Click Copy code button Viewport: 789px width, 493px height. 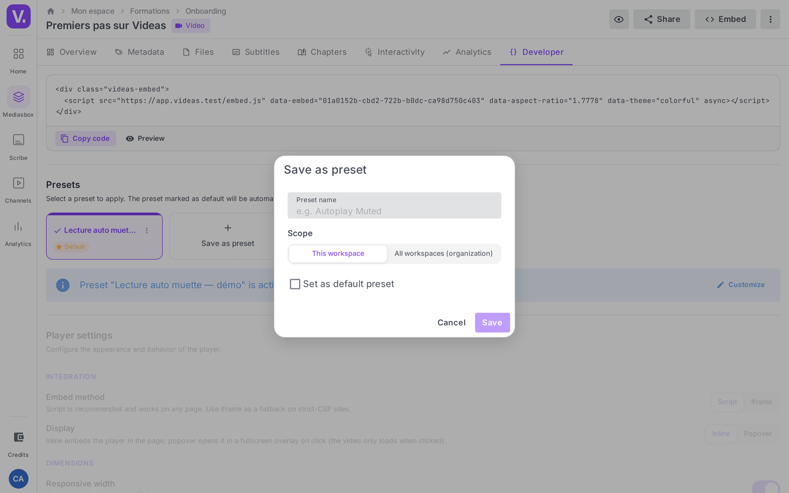coord(86,139)
